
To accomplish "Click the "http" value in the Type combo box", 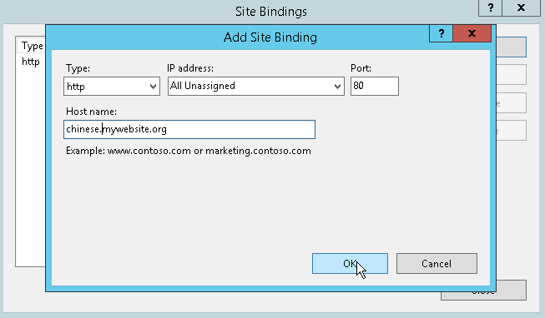I will tap(76, 87).
